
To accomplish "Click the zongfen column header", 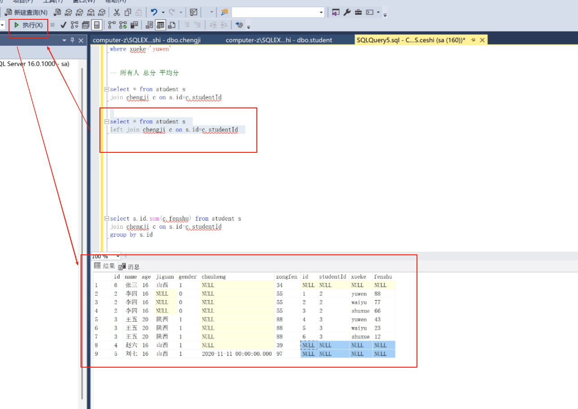I will click(287, 277).
